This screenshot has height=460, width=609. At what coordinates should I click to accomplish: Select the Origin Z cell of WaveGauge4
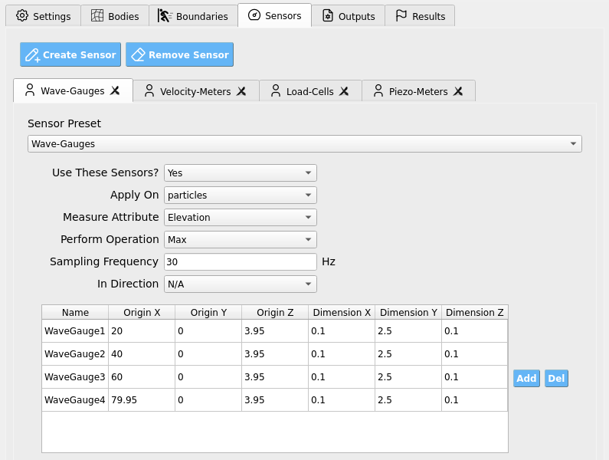click(x=275, y=399)
